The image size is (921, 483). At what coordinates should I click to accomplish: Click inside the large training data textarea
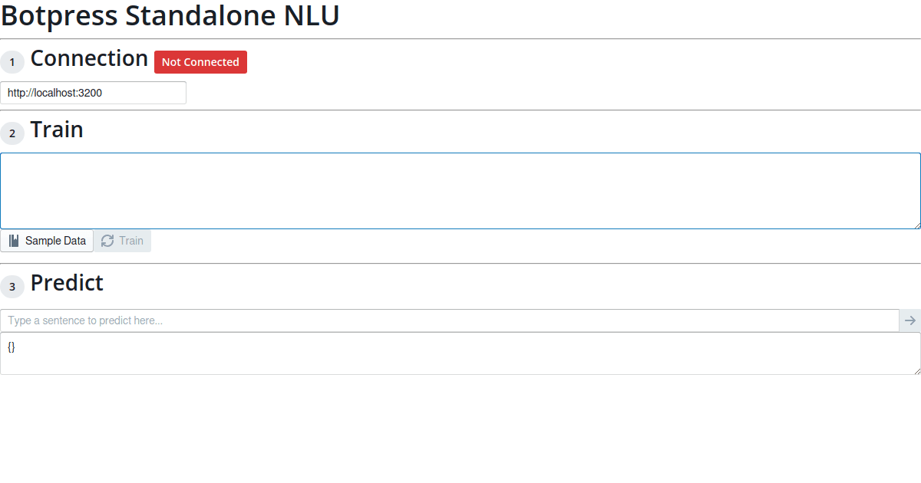point(460,190)
